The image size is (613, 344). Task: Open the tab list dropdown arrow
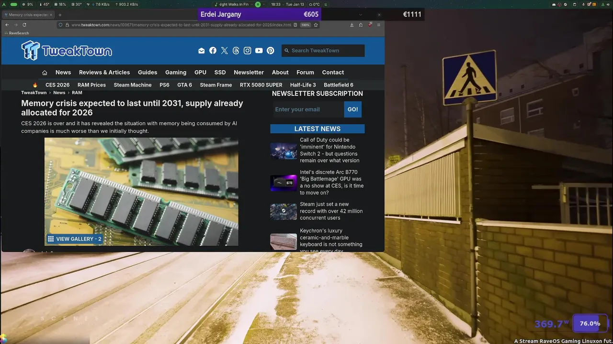click(361, 15)
